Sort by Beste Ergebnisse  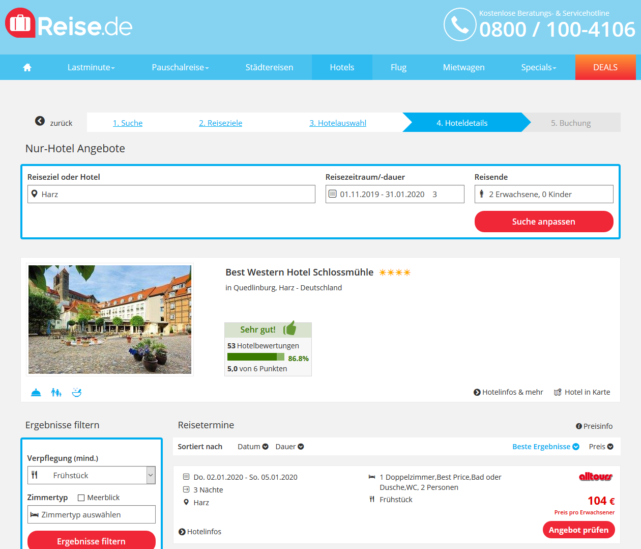(546, 447)
